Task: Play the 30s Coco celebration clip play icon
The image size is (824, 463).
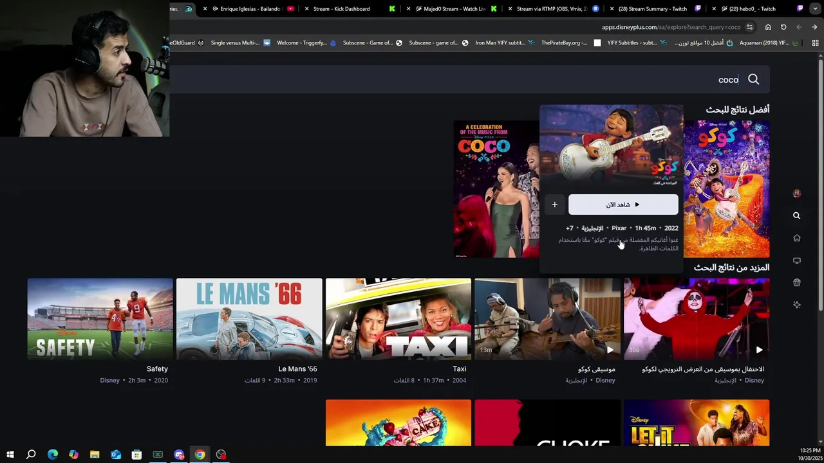Action: click(x=759, y=350)
